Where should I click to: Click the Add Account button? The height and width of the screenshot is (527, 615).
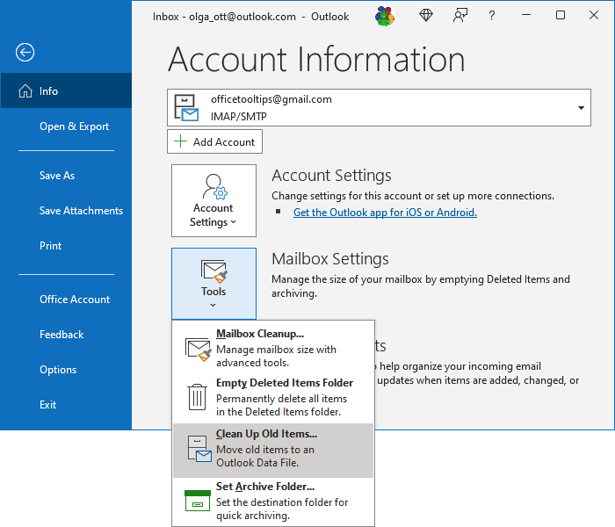[x=214, y=141]
